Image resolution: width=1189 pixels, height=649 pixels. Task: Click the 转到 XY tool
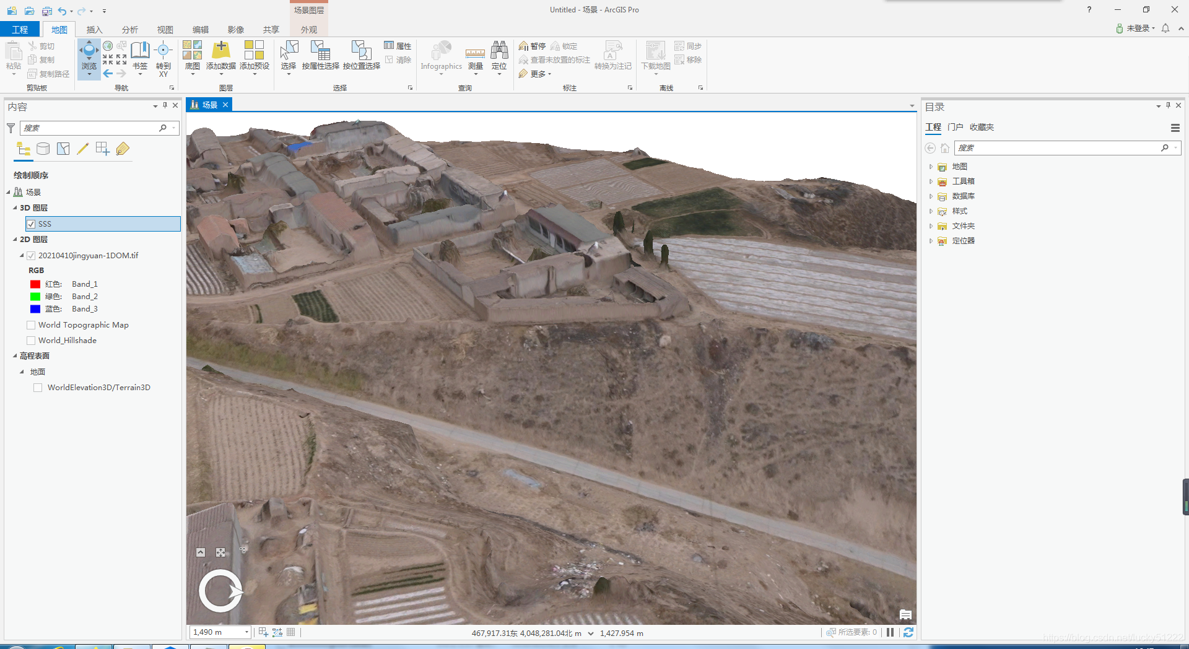tap(163, 58)
